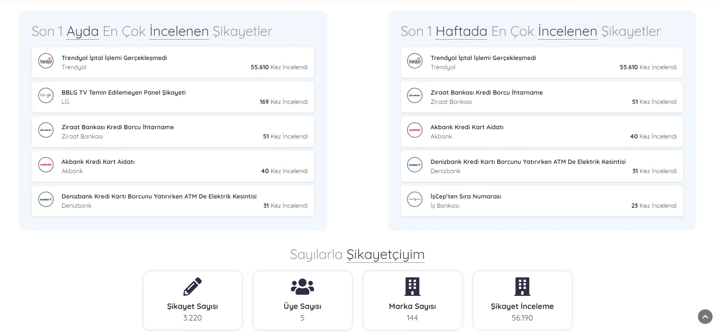Click Denizbank logo in weekly list
The height and width of the screenshot is (332, 718).
coord(415,165)
